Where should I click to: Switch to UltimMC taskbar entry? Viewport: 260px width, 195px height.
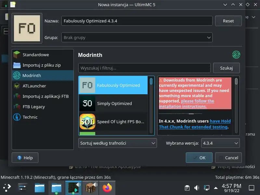[x=73, y=188]
